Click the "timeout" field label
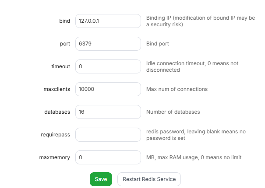The height and width of the screenshot is (188, 265). coord(60,66)
